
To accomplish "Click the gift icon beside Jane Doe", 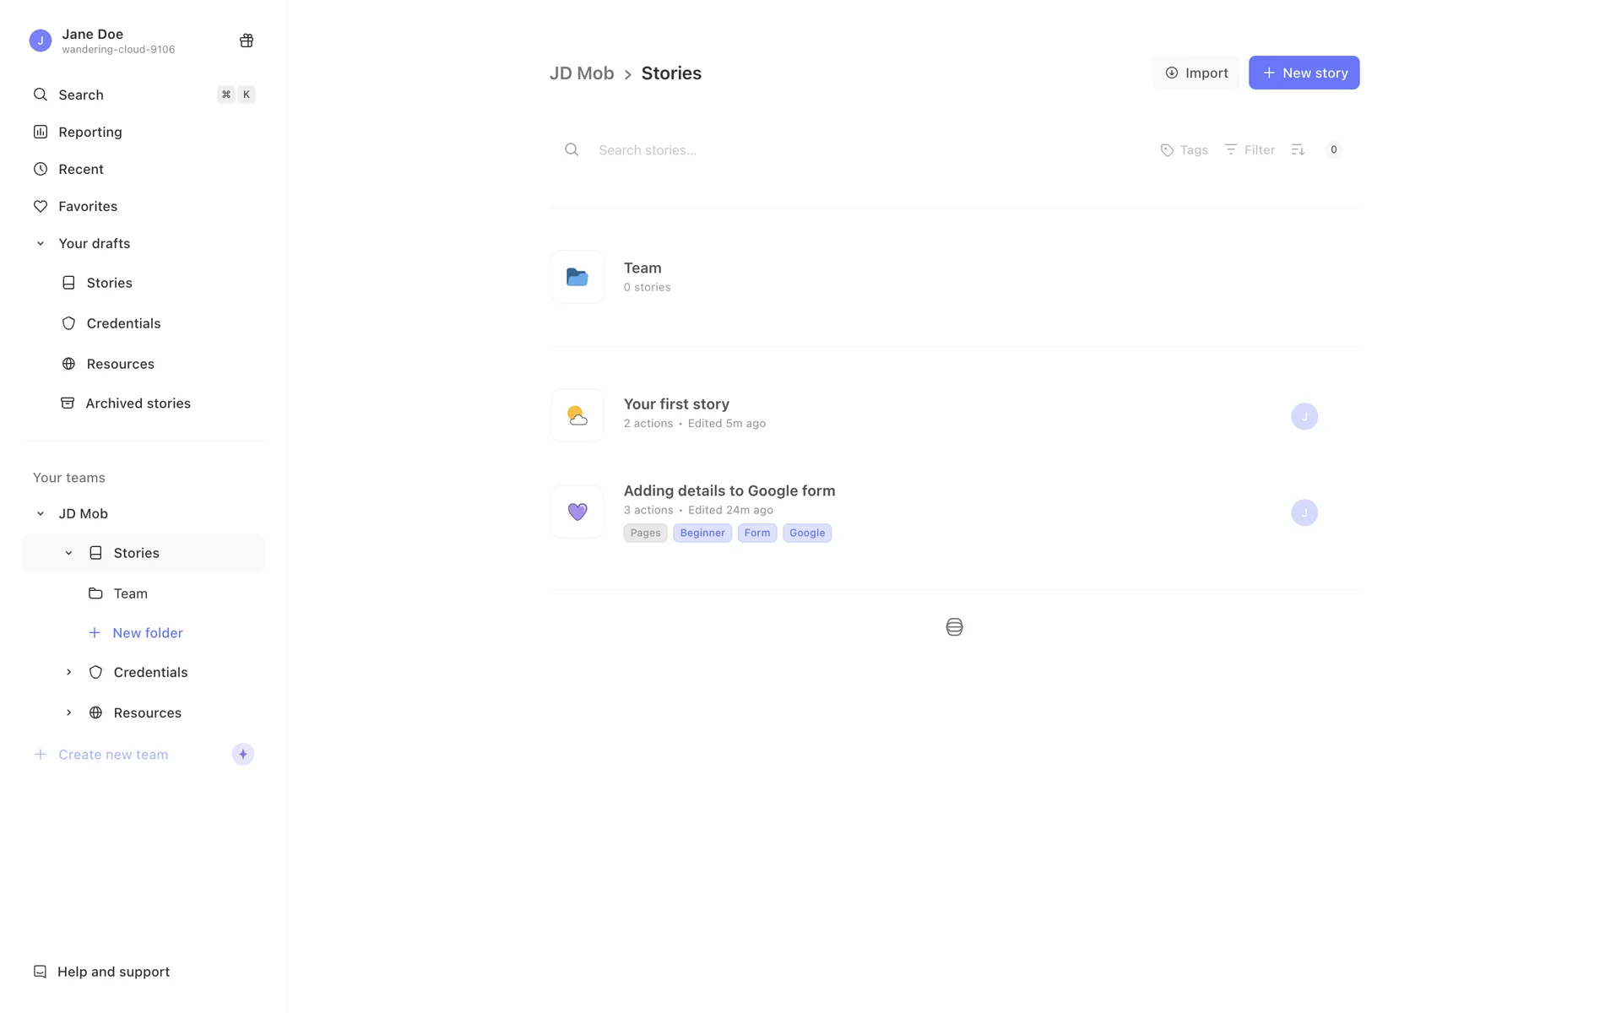I will click(247, 41).
